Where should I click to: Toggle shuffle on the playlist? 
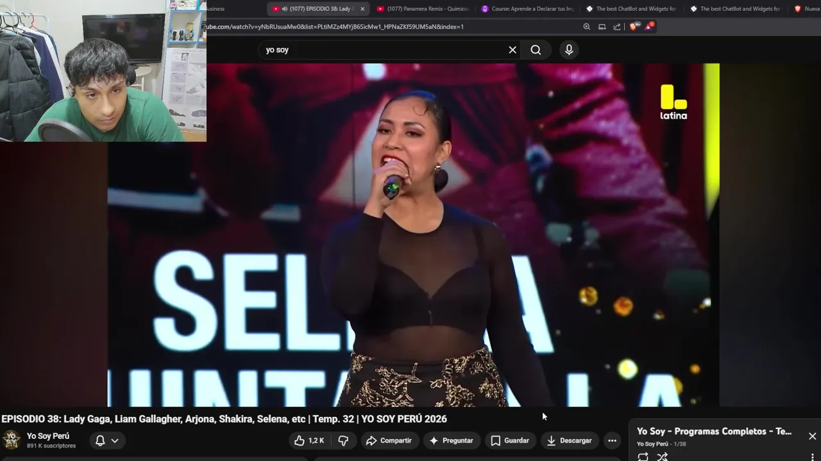pyautogui.click(x=663, y=457)
